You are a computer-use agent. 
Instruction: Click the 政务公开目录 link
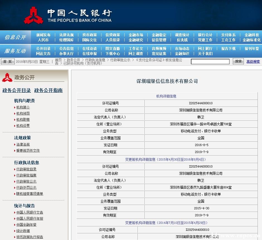click(17, 90)
